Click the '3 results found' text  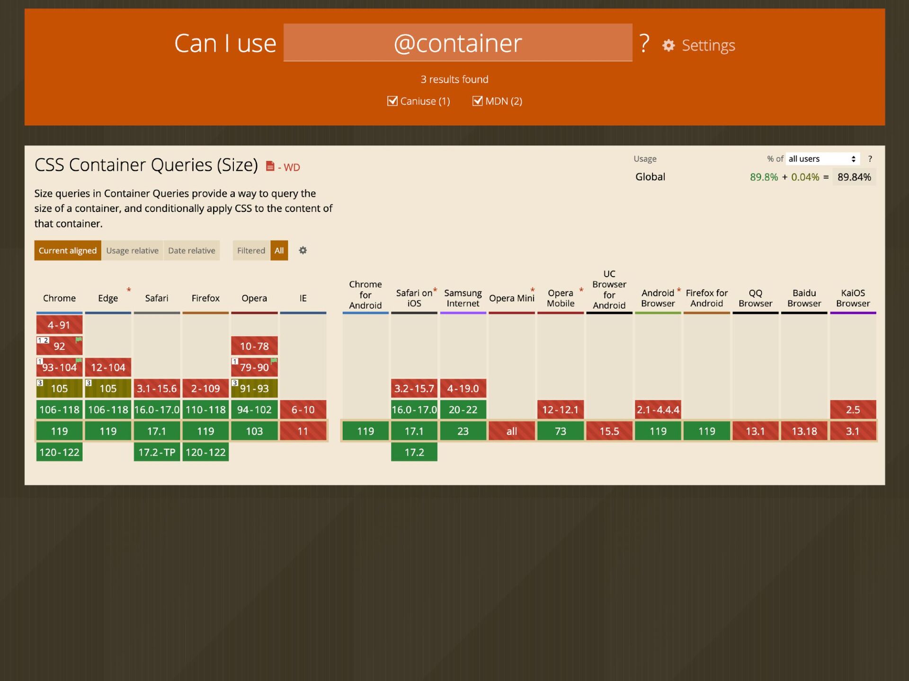pyautogui.click(x=454, y=79)
